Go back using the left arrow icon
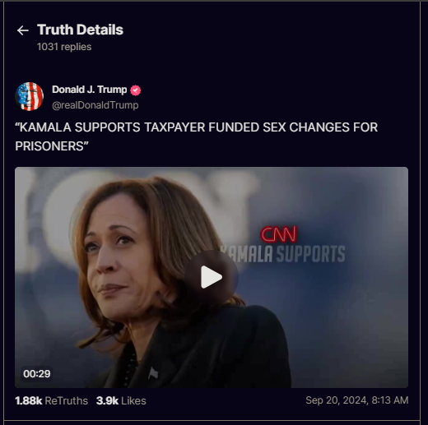The height and width of the screenshot is (425, 428). (23, 30)
